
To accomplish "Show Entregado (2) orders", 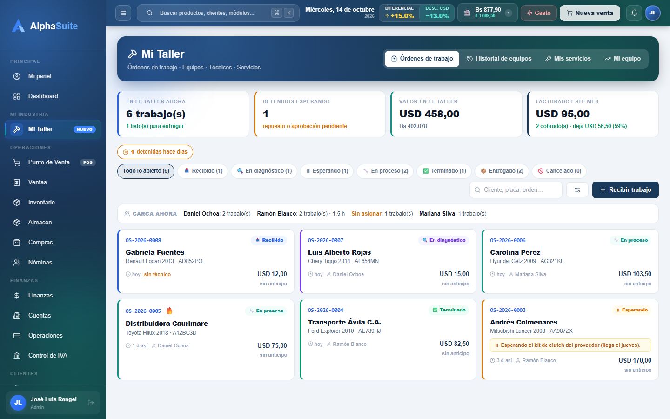I will click(x=502, y=171).
